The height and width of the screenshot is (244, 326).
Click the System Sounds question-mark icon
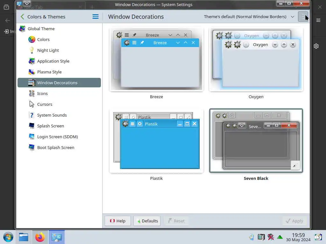tap(32, 115)
